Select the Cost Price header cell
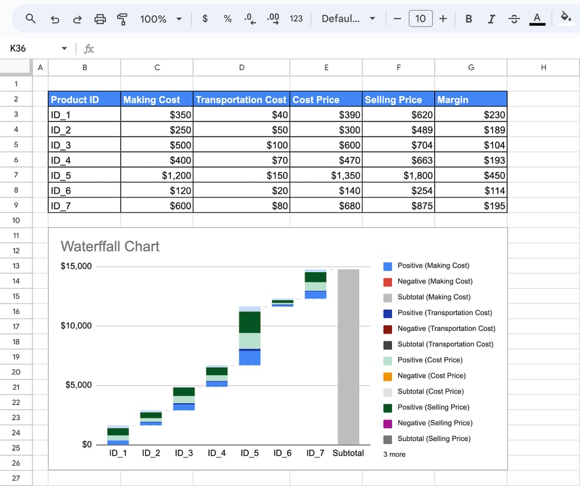Image resolution: width=580 pixels, height=486 pixels. [x=326, y=99]
